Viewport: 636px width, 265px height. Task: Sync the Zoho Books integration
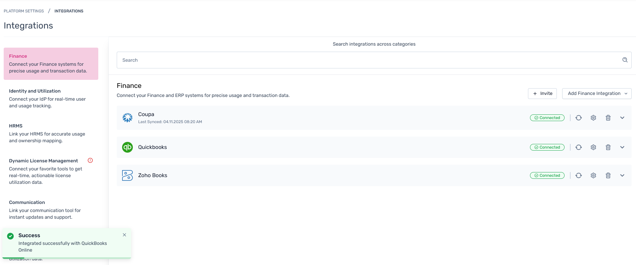[x=579, y=175]
